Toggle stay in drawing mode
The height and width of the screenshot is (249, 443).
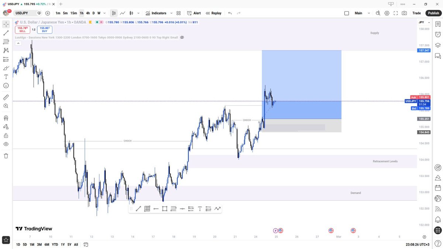(6, 127)
